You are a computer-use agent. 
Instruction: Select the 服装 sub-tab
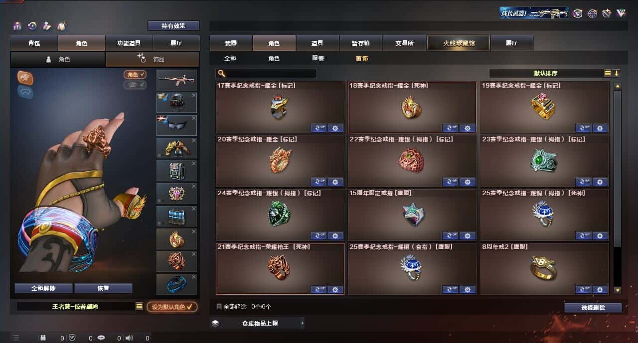tap(318, 58)
